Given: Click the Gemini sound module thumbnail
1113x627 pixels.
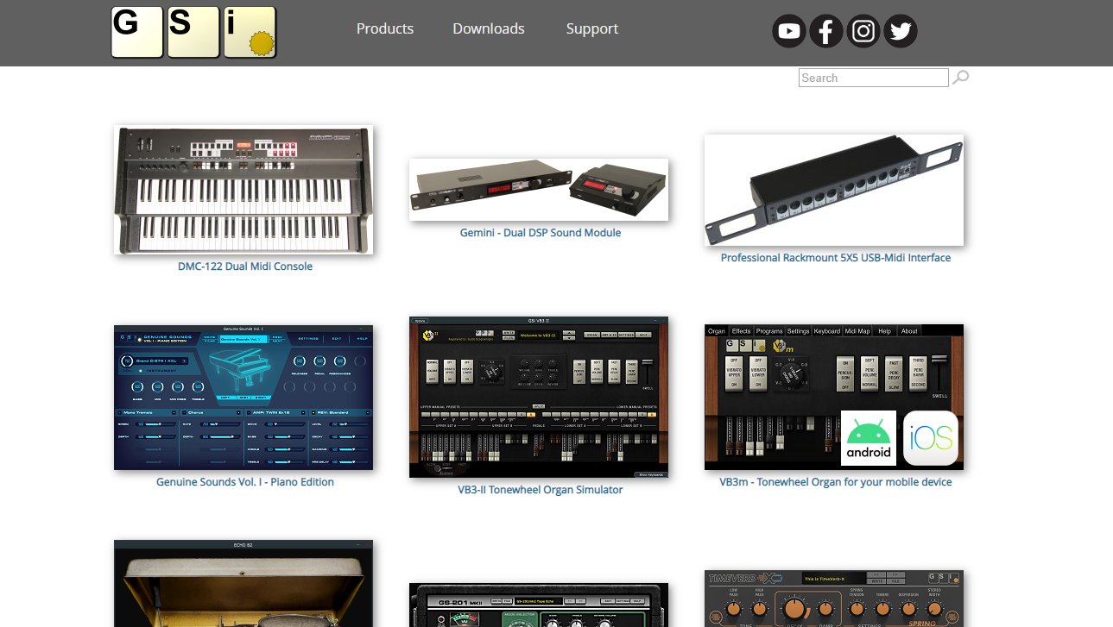Looking at the screenshot, I should pos(539,190).
